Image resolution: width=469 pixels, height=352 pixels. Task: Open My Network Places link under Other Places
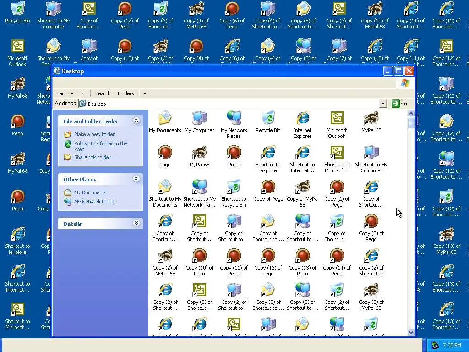pyautogui.click(x=95, y=202)
